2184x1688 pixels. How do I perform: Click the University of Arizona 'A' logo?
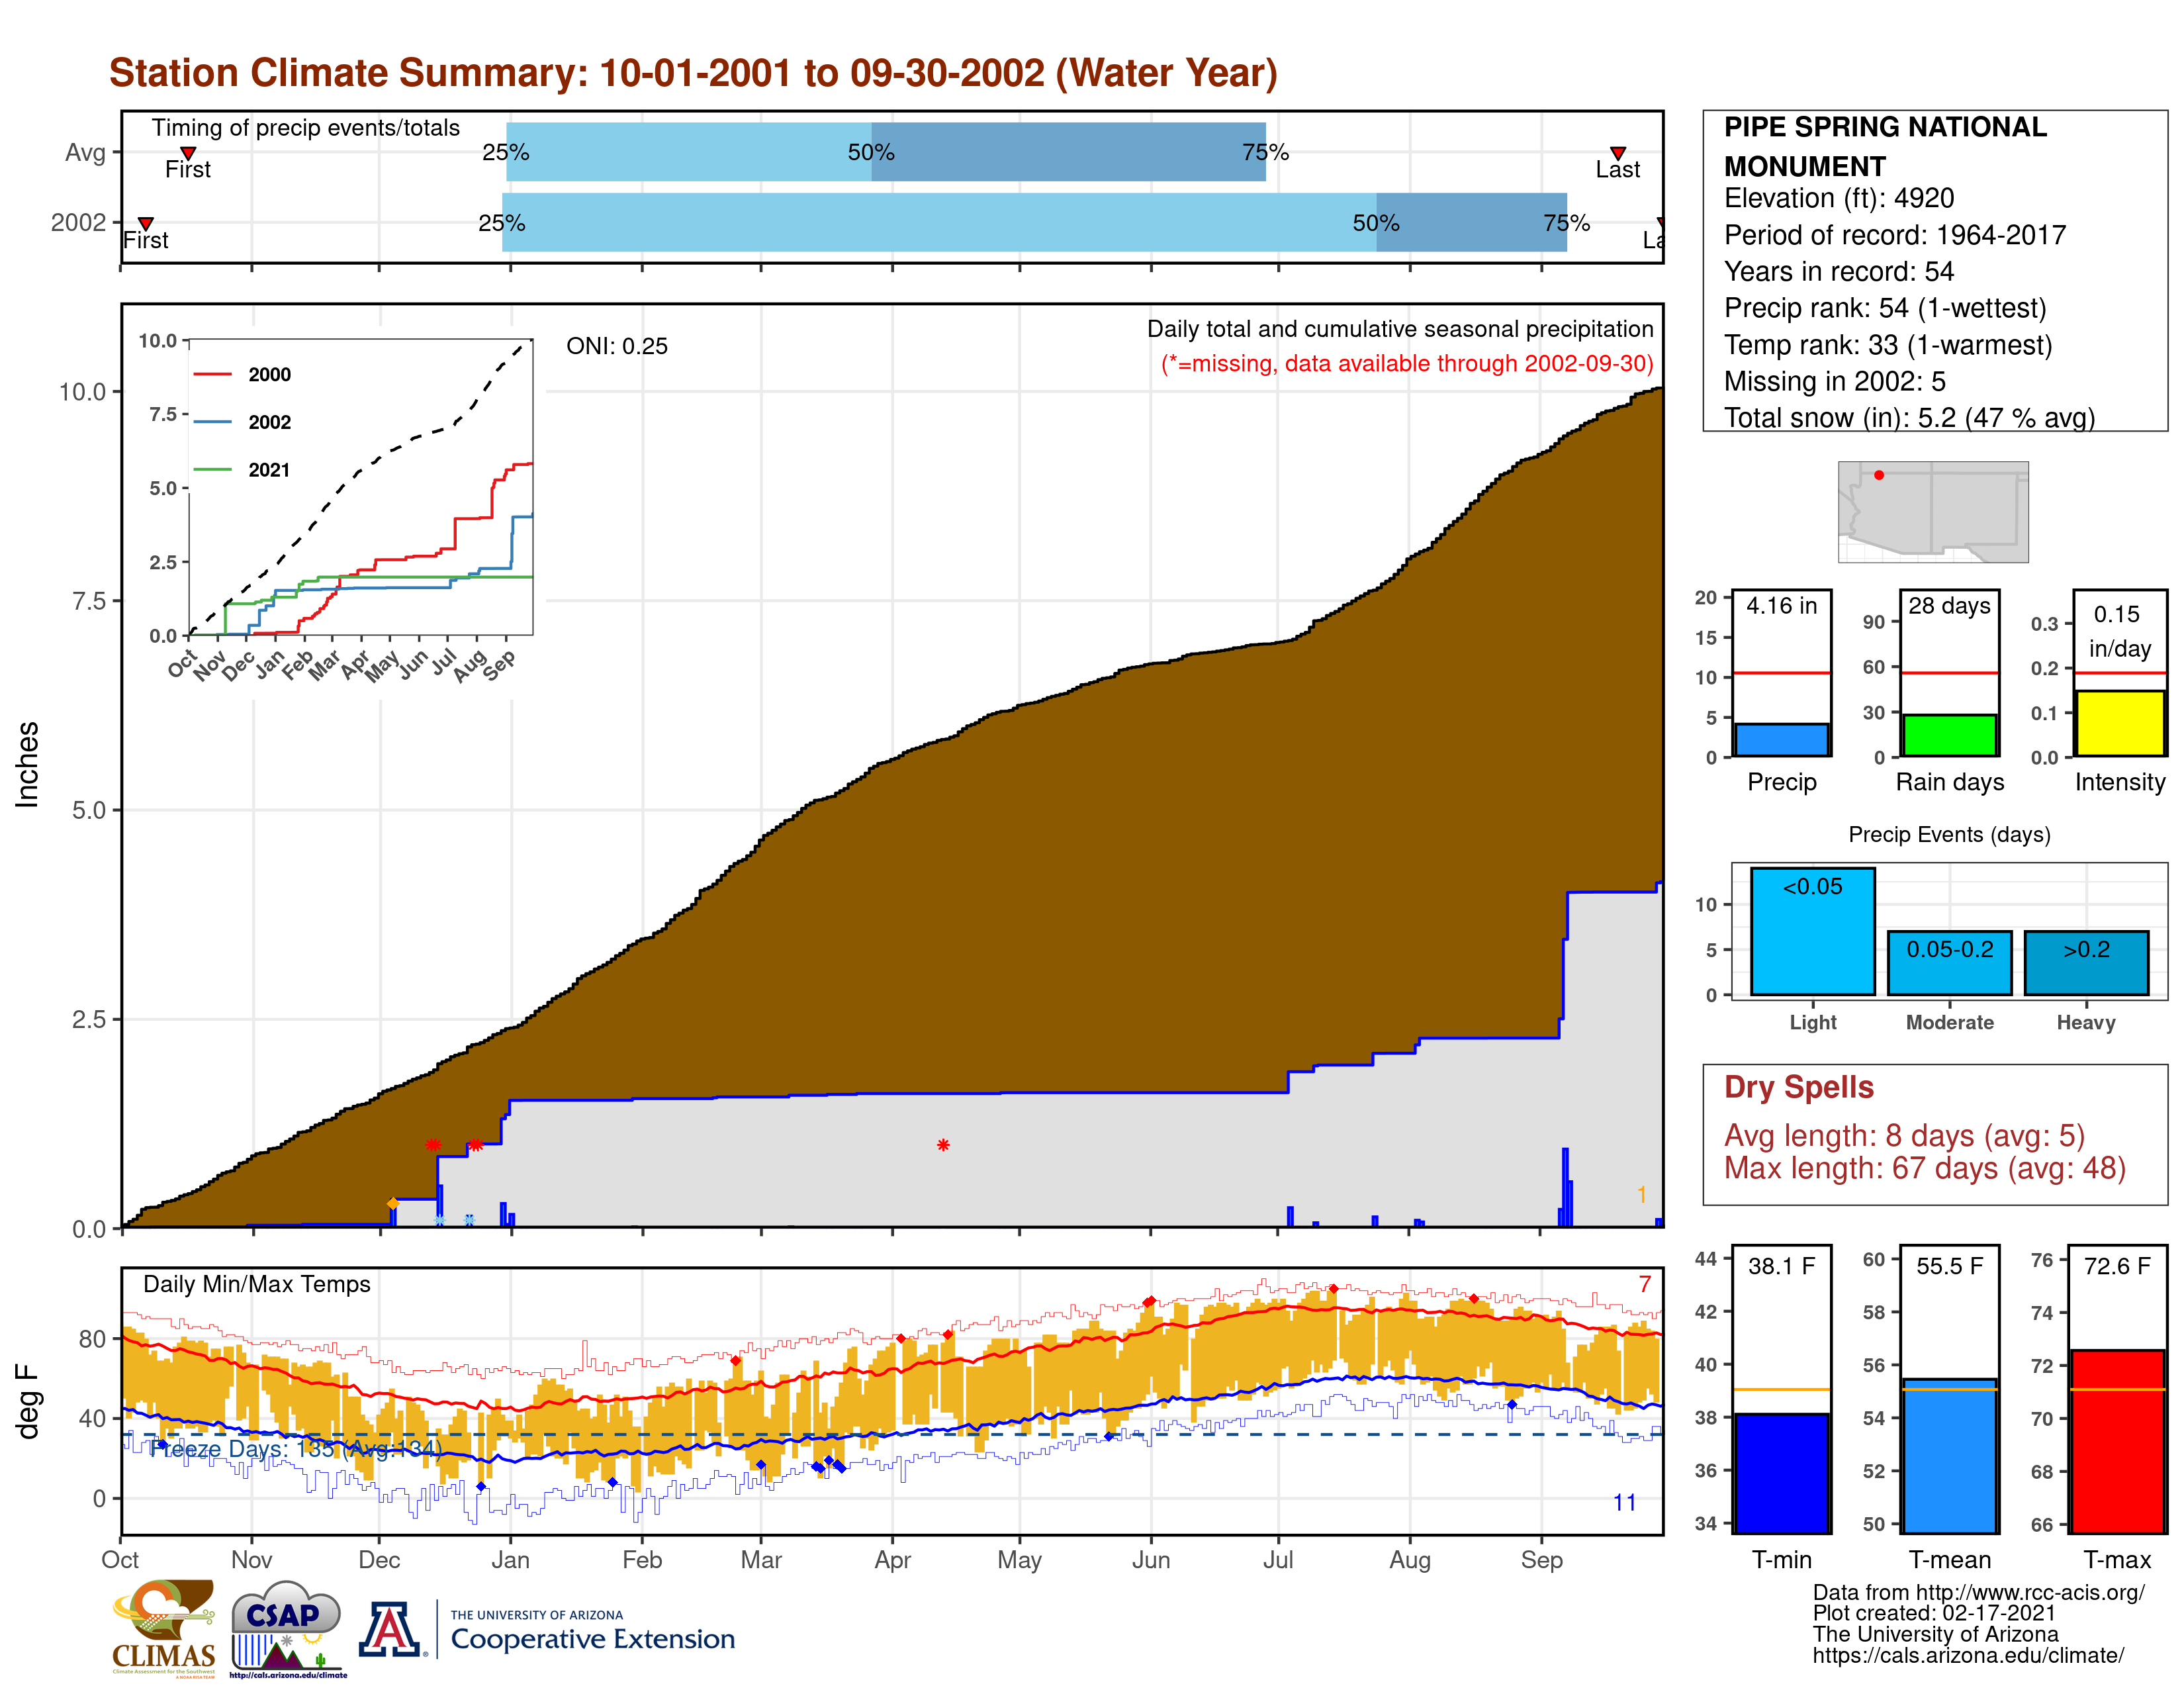click(x=390, y=1629)
